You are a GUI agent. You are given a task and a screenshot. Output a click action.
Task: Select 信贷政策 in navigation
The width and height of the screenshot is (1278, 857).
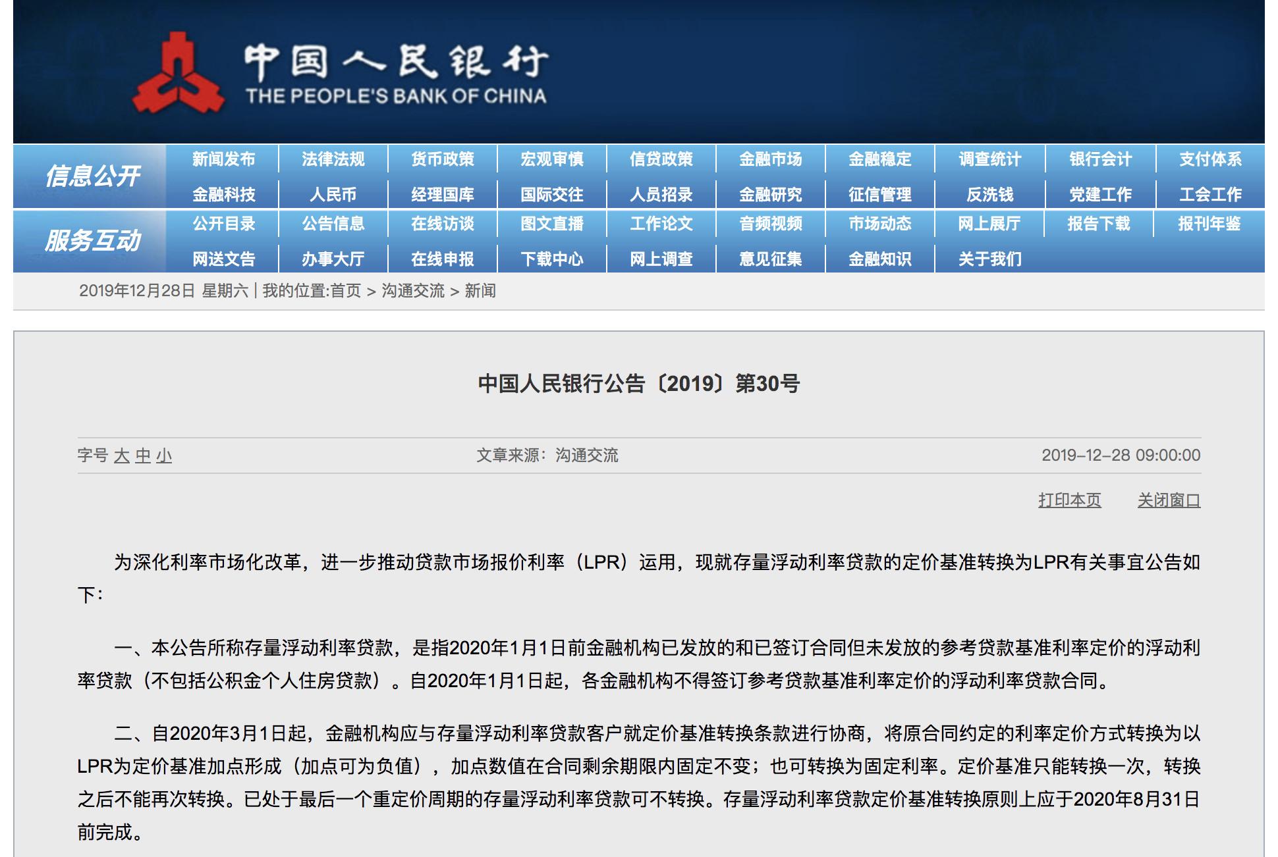[x=661, y=159]
